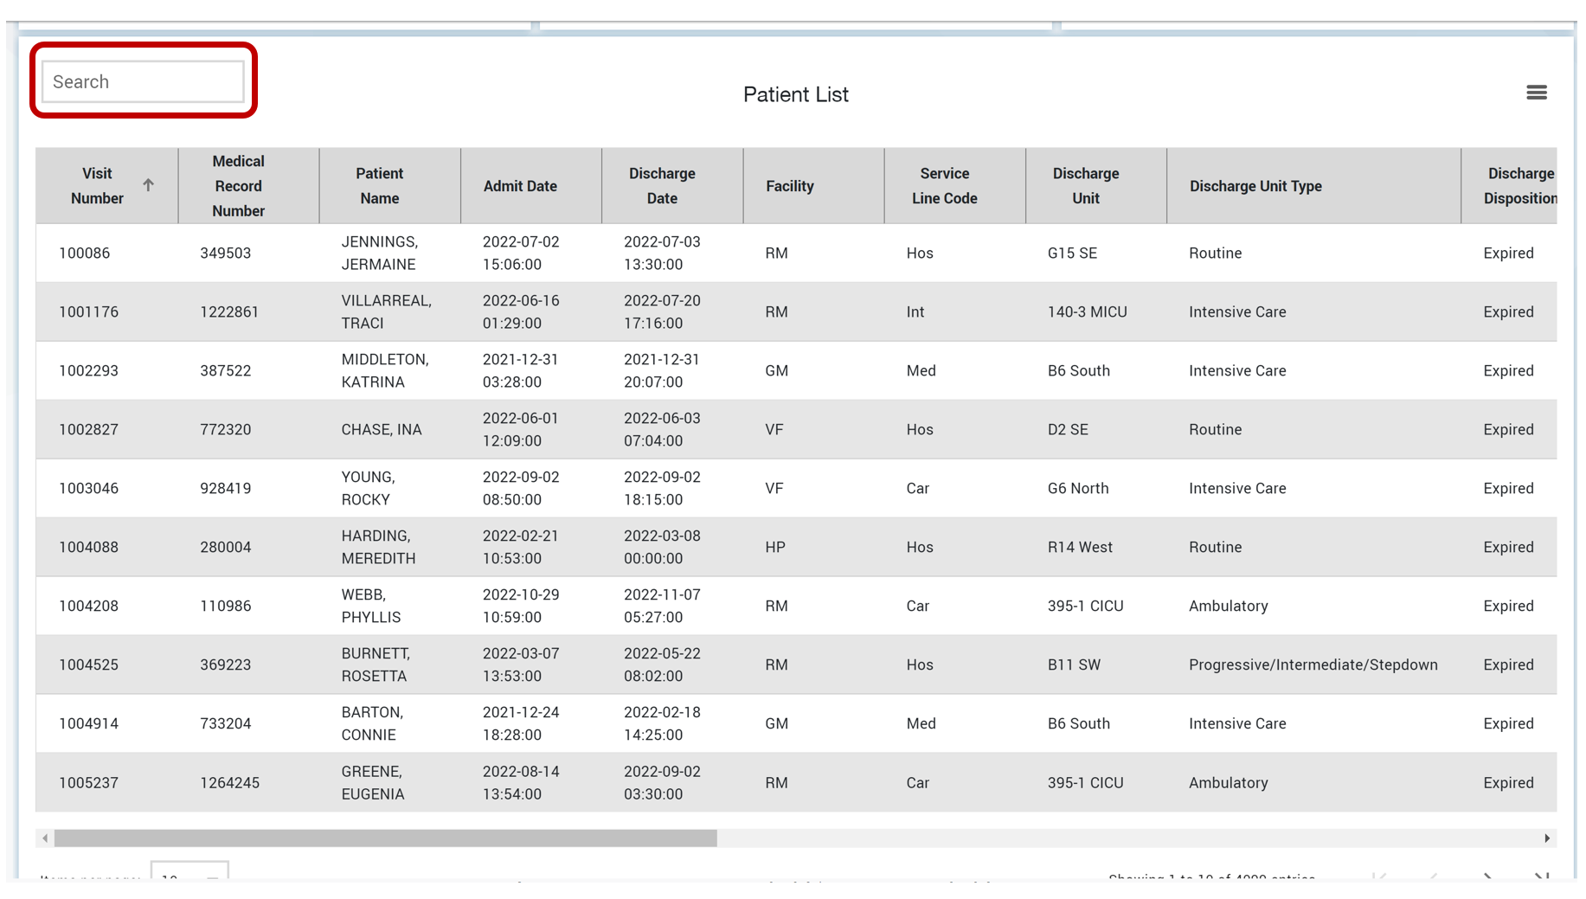The height and width of the screenshot is (899, 1586).
Task: Click admit date 2022-07-02 15:06:00
Action: pos(521,254)
